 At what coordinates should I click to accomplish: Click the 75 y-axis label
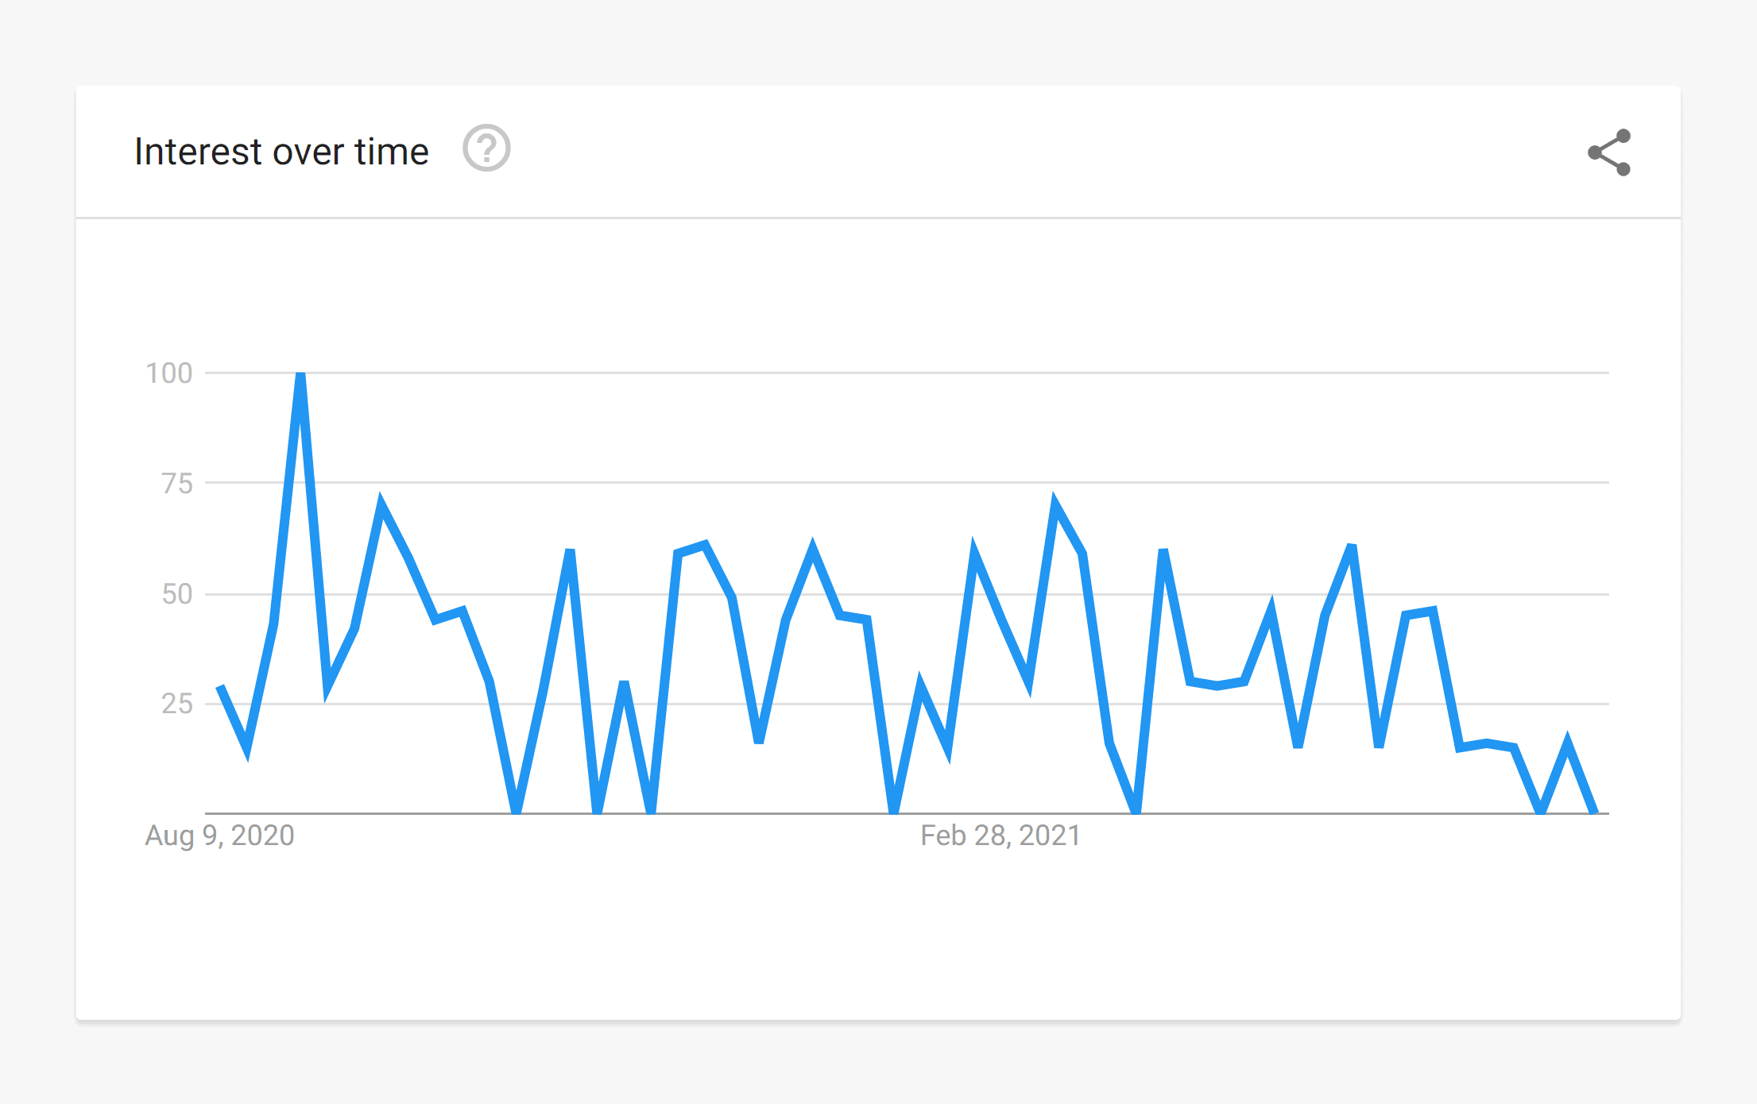pyautogui.click(x=177, y=483)
